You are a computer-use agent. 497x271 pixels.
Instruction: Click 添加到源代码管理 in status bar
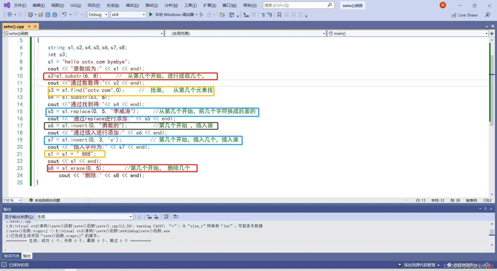[x=419, y=265]
